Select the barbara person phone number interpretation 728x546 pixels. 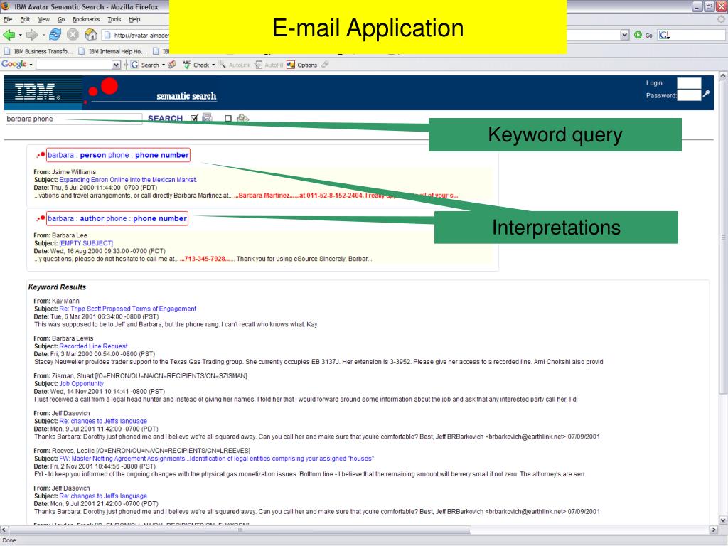coord(118,155)
